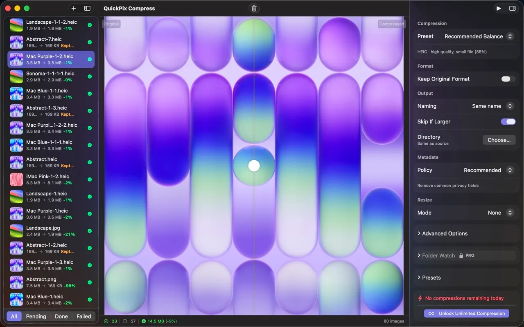The width and height of the screenshot is (524, 327).
Task: Select Abstract.png thumbnail
Action: pos(16,282)
